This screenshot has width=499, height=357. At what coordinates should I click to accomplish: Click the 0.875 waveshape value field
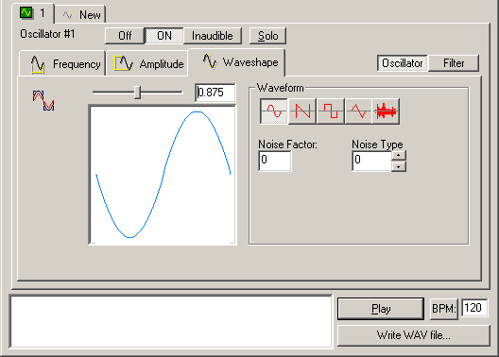point(215,93)
